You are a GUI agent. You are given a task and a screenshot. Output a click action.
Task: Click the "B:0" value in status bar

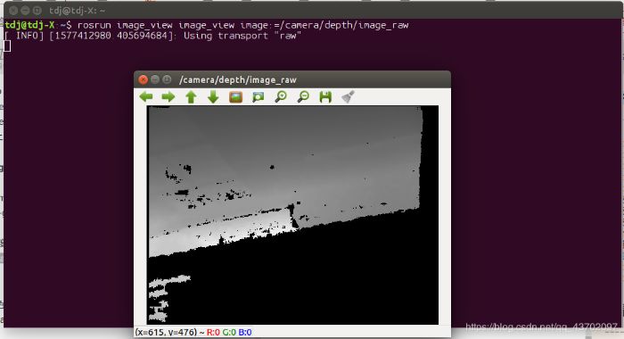tap(245, 332)
